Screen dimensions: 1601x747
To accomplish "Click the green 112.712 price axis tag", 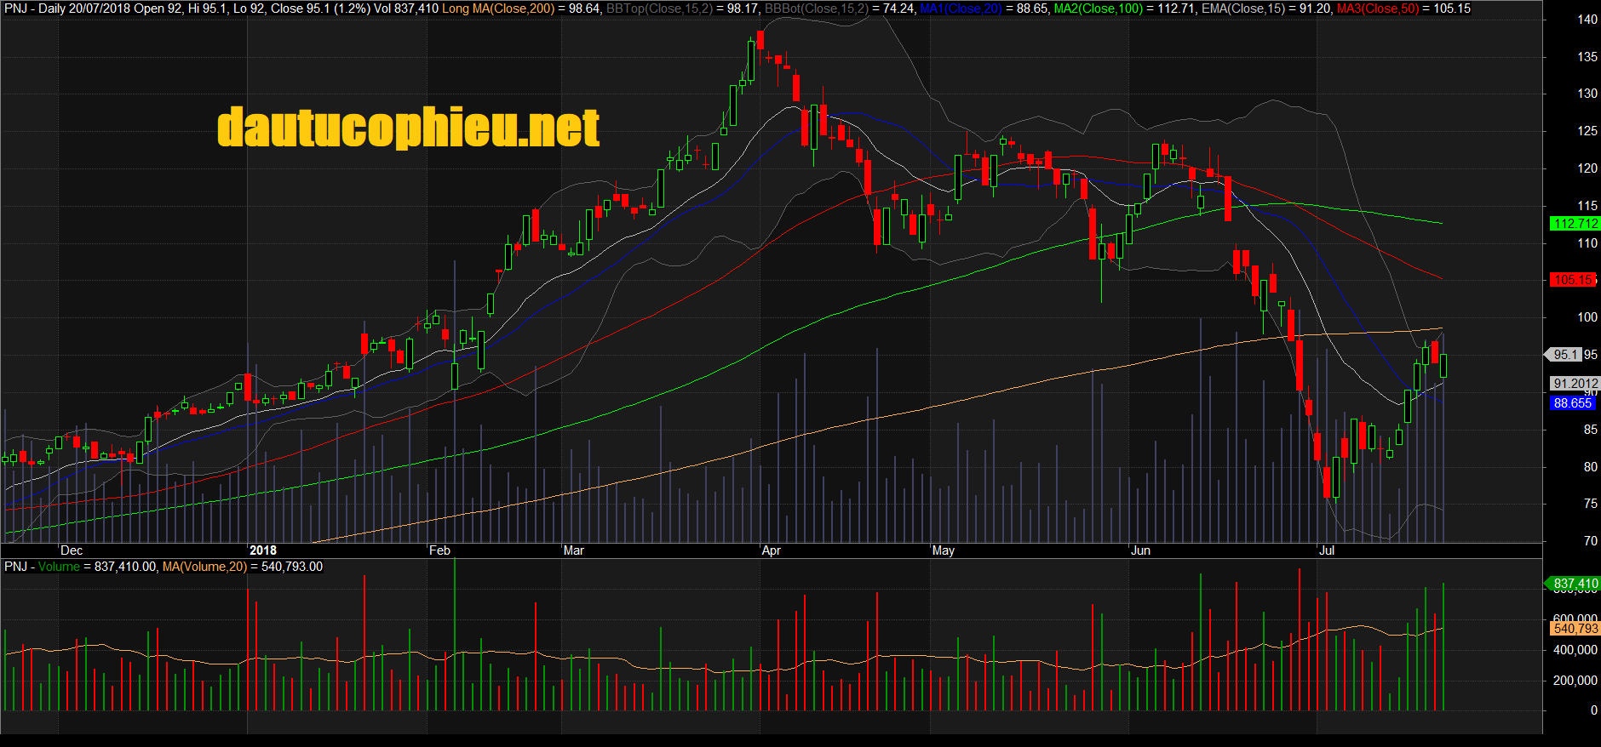I will pyautogui.click(x=1575, y=224).
